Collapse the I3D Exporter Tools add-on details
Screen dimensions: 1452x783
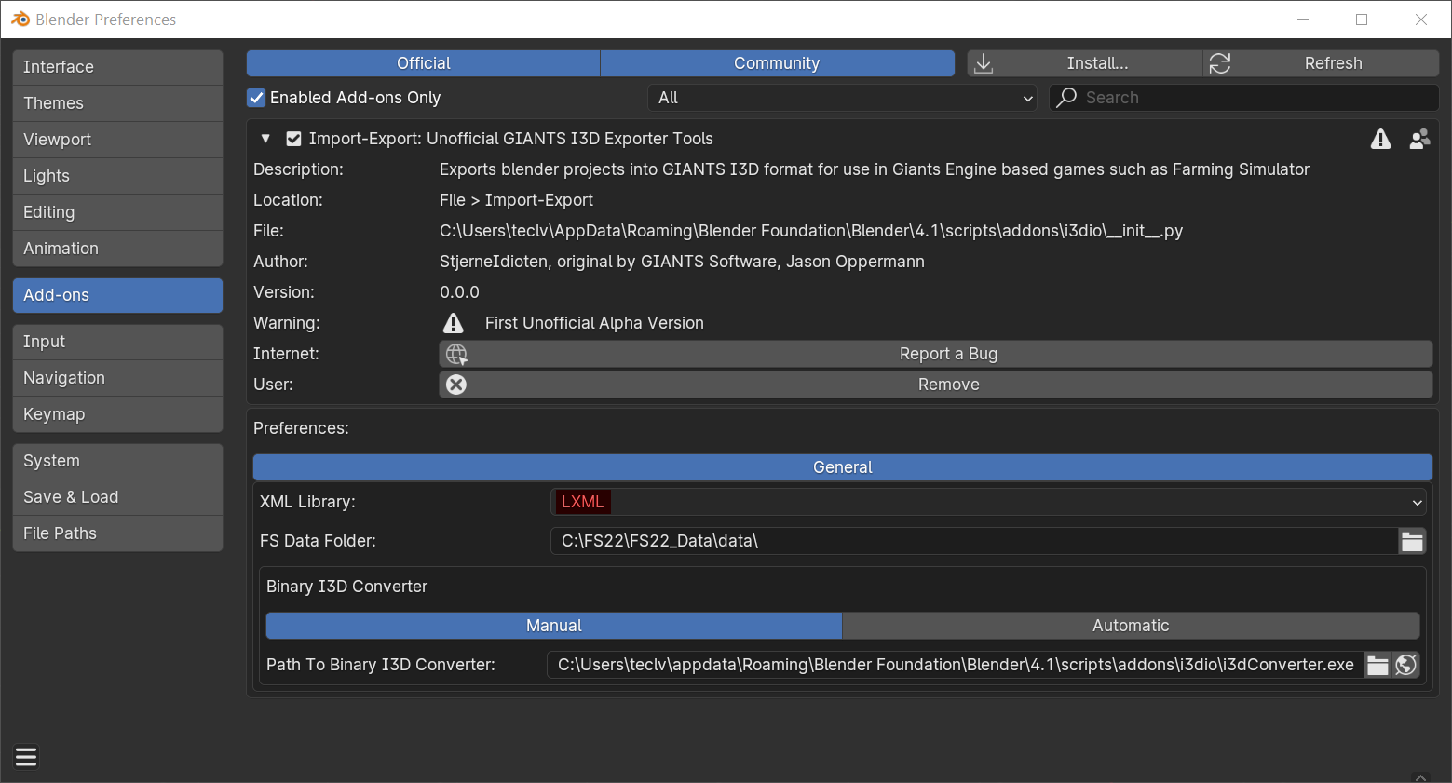(x=265, y=139)
